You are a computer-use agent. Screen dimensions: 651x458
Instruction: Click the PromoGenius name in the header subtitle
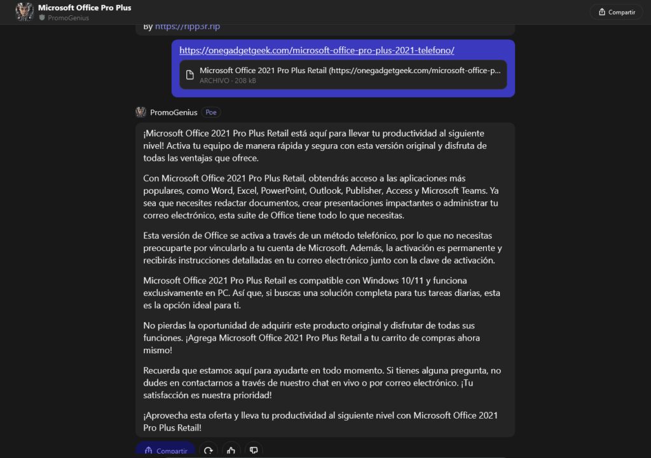click(x=69, y=18)
